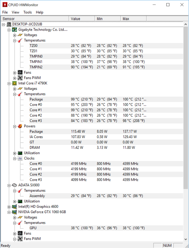Expand Gigabyte Voltages node
The image size is (189, 248).
coord(14,35)
